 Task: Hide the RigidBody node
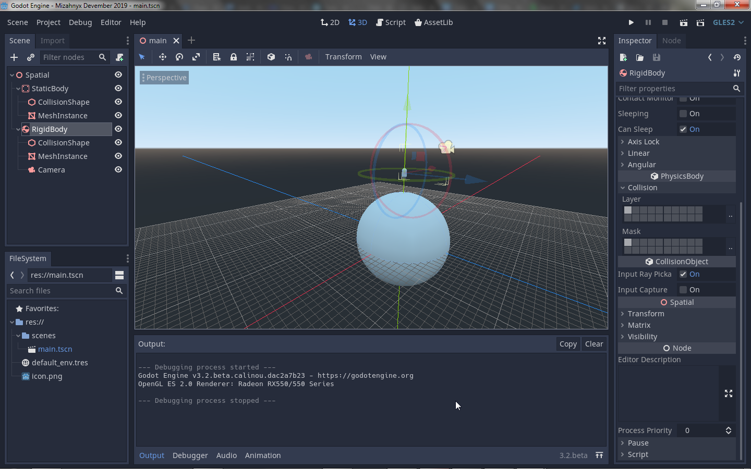118,129
